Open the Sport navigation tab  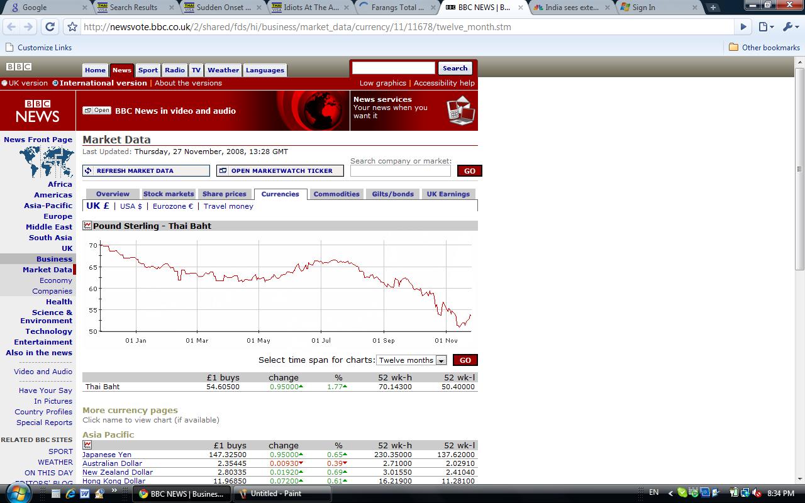click(x=148, y=70)
